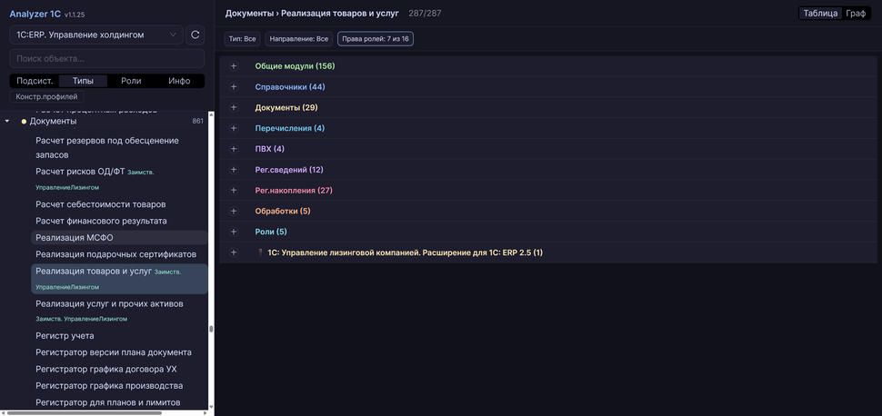Open the Тип: Все filter

pos(243,39)
